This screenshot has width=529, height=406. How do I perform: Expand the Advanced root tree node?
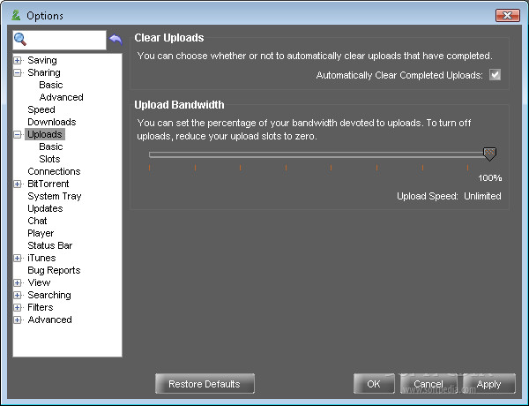pos(18,320)
